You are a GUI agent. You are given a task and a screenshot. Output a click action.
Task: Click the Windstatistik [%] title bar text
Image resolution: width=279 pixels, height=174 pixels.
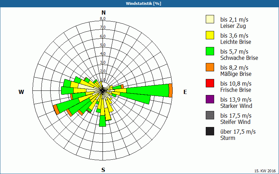[x=143, y=3]
